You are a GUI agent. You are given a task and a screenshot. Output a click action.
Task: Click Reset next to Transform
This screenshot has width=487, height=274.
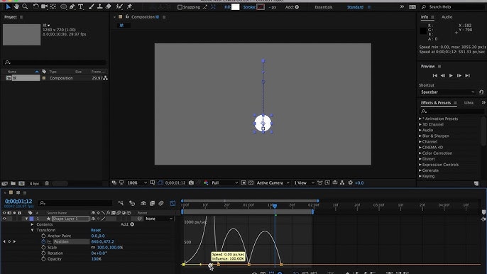pos(96,230)
